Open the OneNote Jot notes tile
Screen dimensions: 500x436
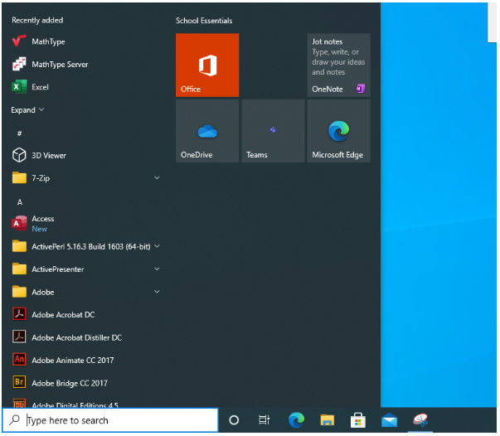(338, 65)
